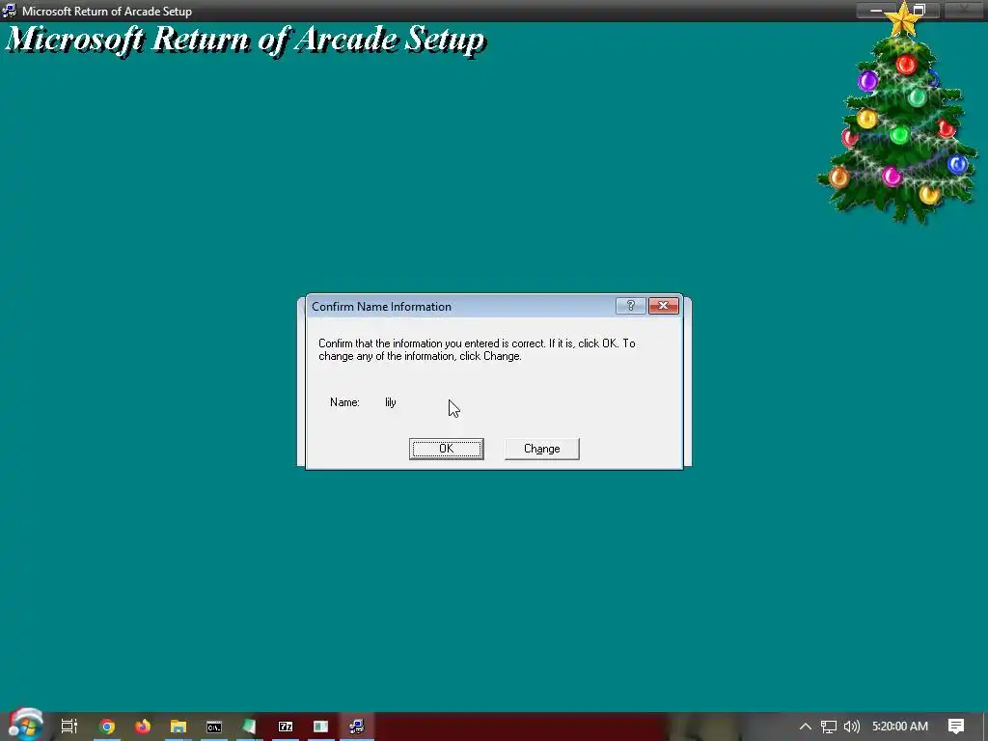Select the Setup installer taskbar icon
Viewport: 988px width, 741px height.
point(357,727)
